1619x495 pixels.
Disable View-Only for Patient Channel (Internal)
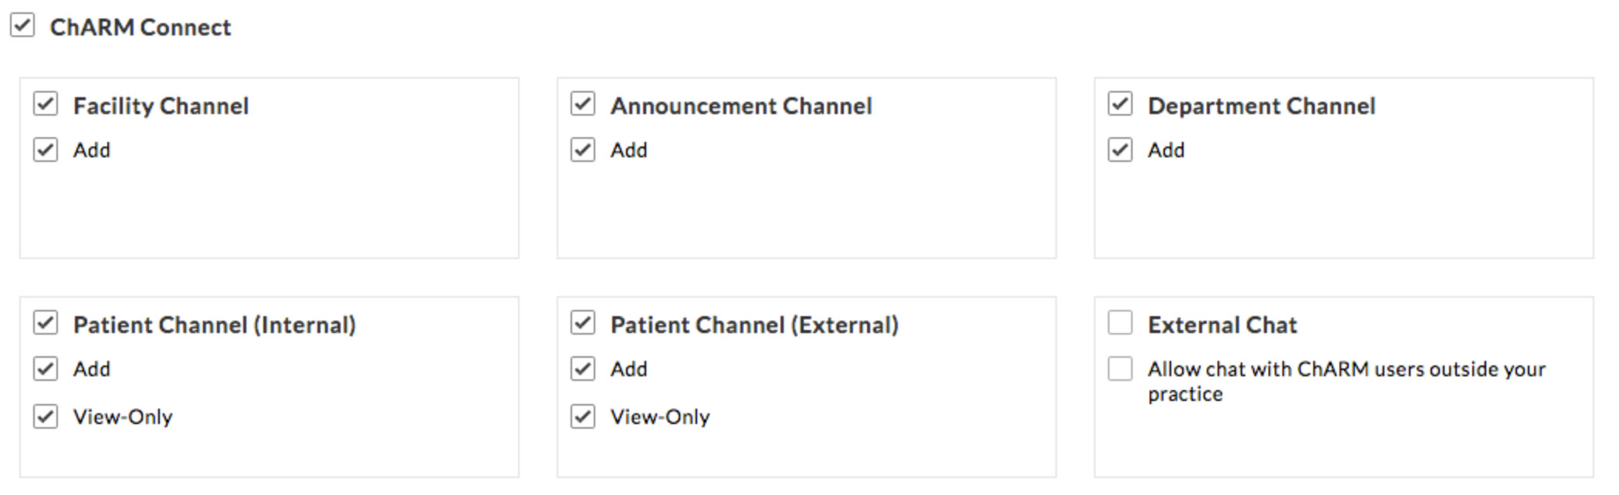tap(46, 416)
